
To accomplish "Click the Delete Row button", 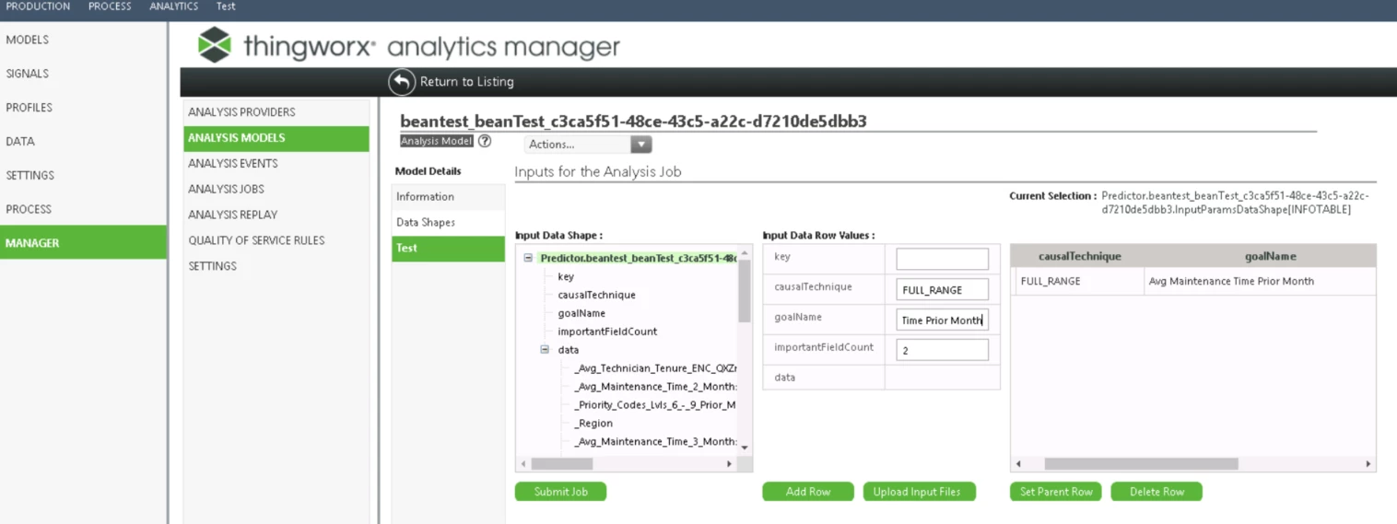I will click(x=1156, y=492).
